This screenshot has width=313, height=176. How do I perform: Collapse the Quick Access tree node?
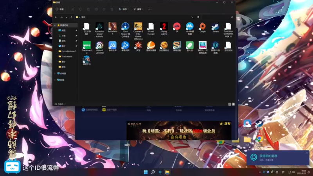pos(55,25)
